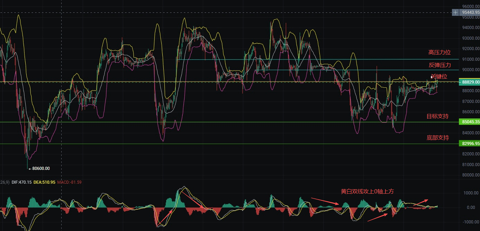Click the DIF:470.15 indicator value

tap(21, 182)
